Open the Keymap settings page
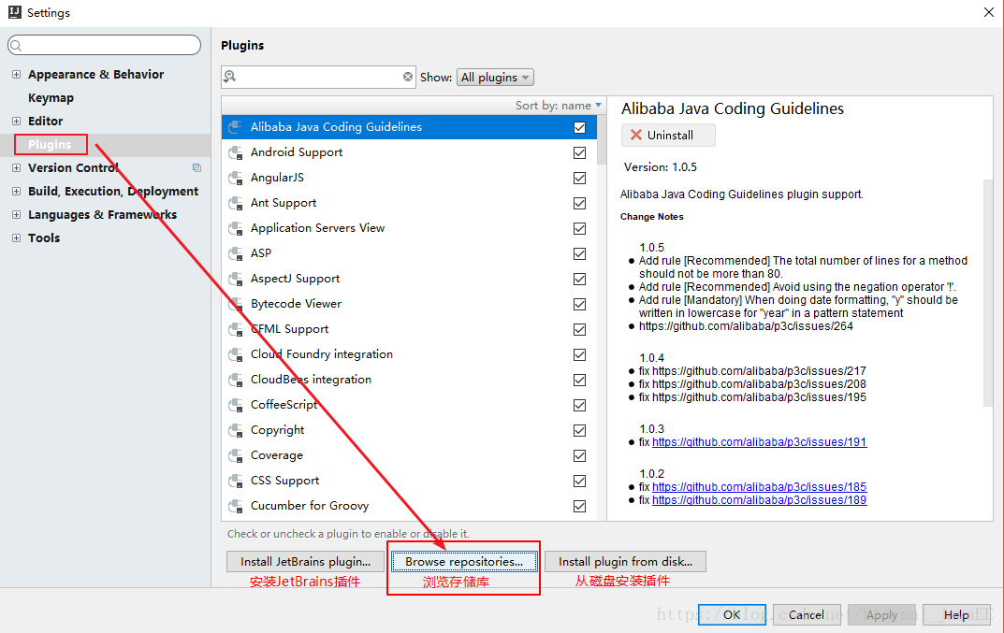This screenshot has height=633, width=1004. coord(51,98)
